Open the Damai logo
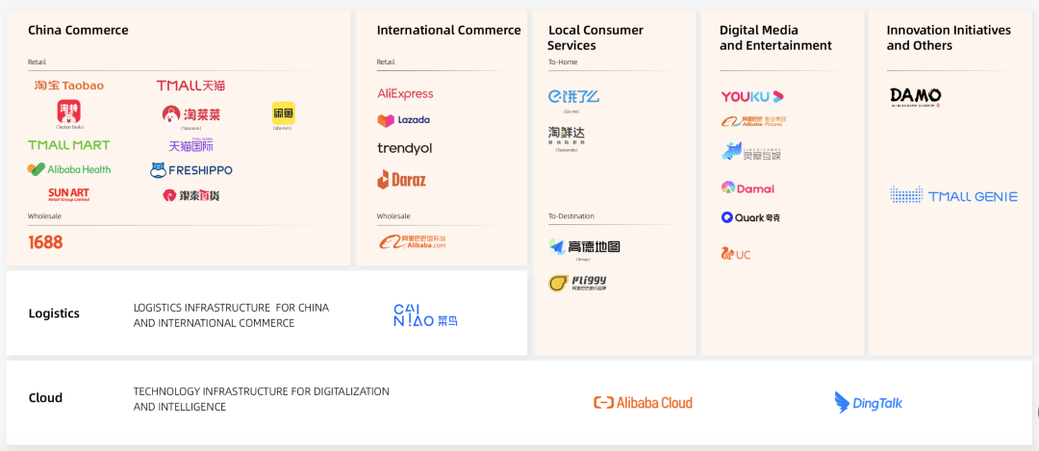 click(x=748, y=188)
